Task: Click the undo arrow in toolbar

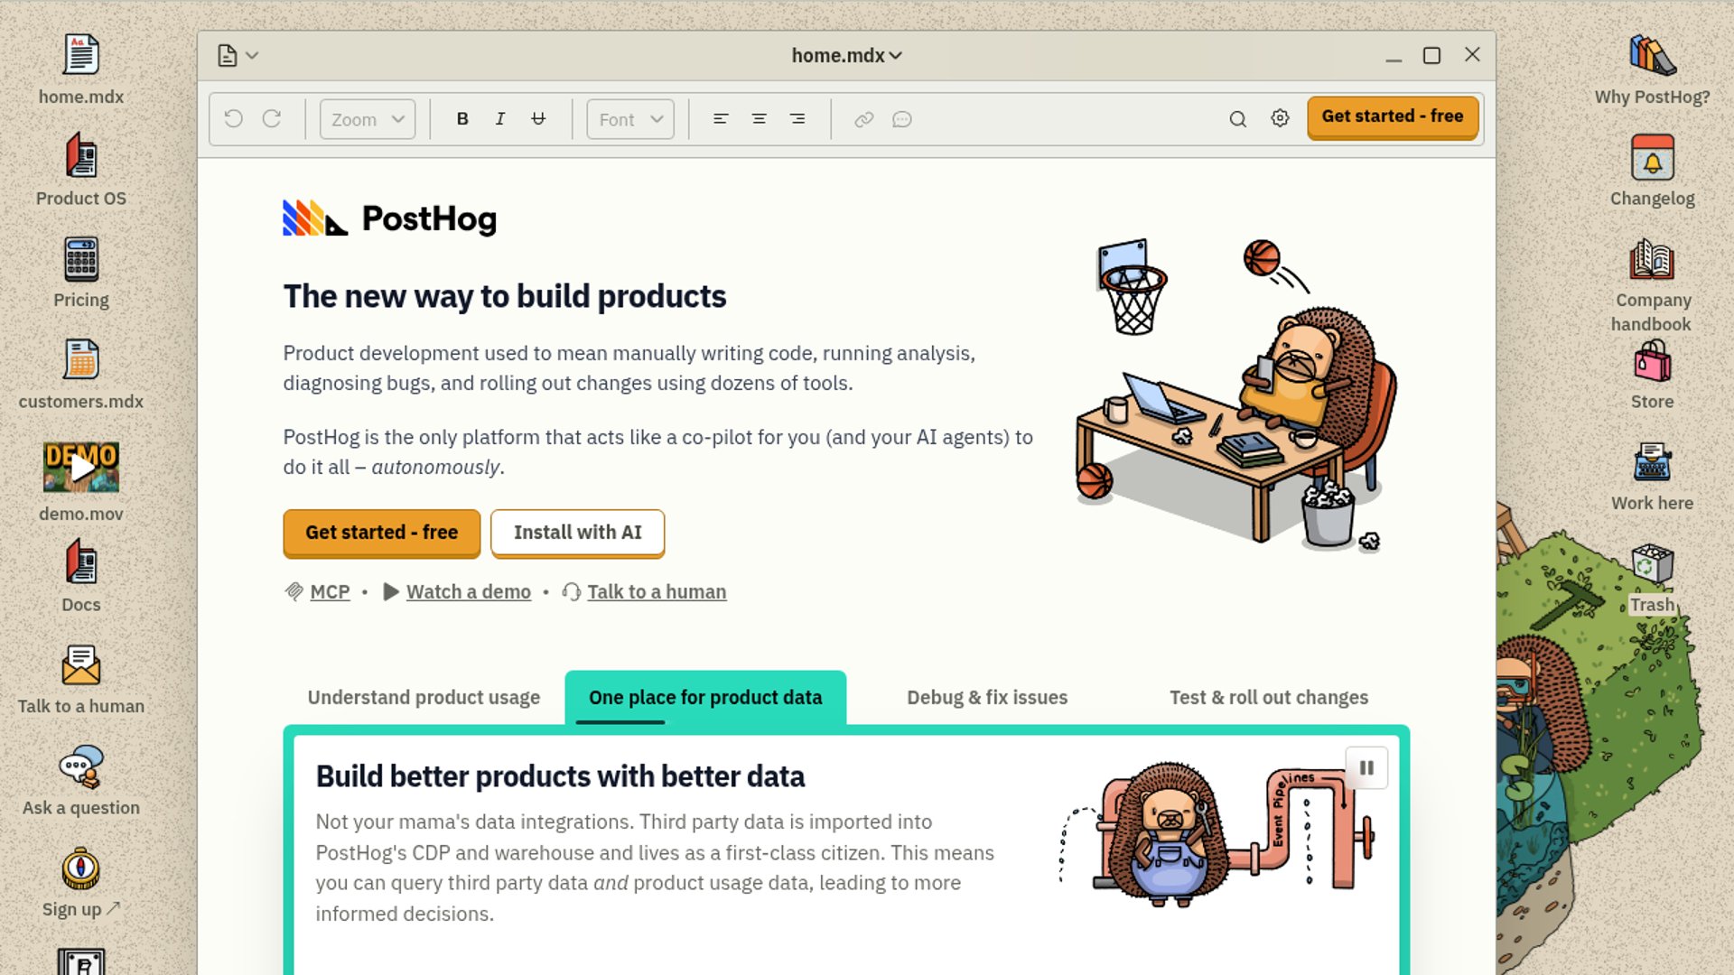Action: click(234, 119)
